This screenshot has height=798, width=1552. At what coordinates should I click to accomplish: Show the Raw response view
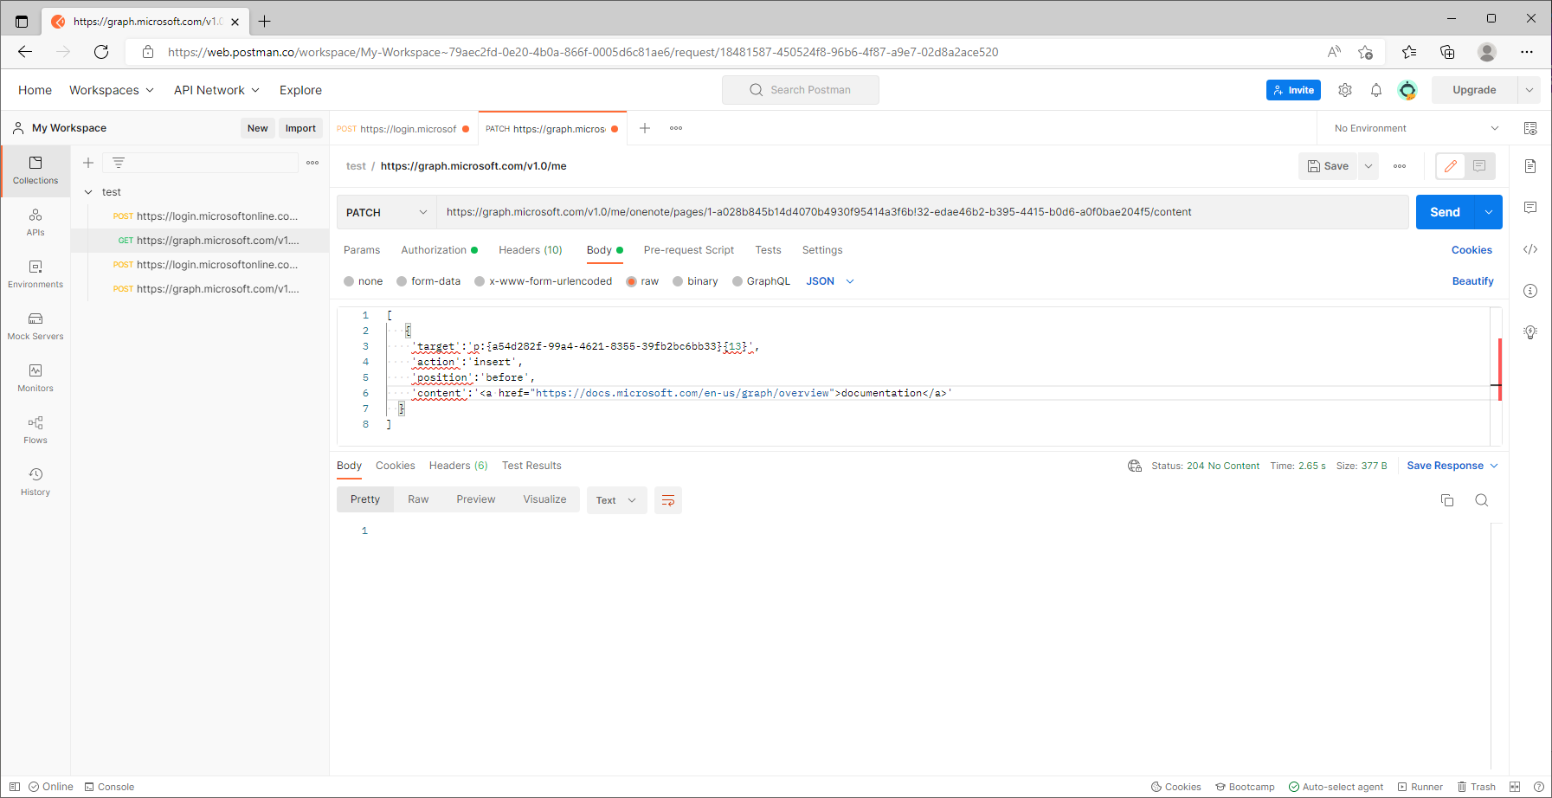[418, 499]
